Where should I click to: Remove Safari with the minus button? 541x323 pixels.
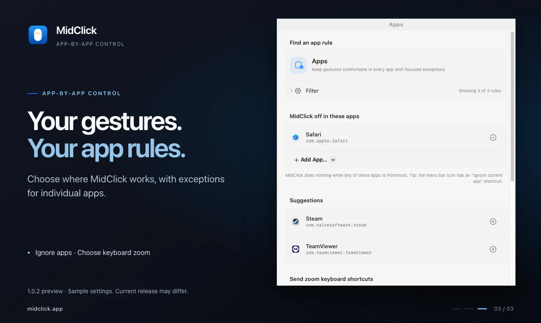[x=493, y=137]
